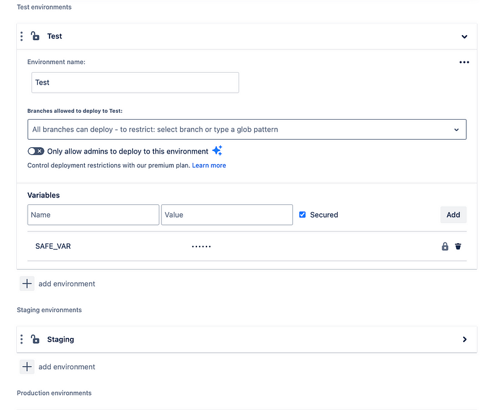This screenshot has height=410, width=502.
Task: Click the drag handle beside Test environment
Action: pos(21,36)
